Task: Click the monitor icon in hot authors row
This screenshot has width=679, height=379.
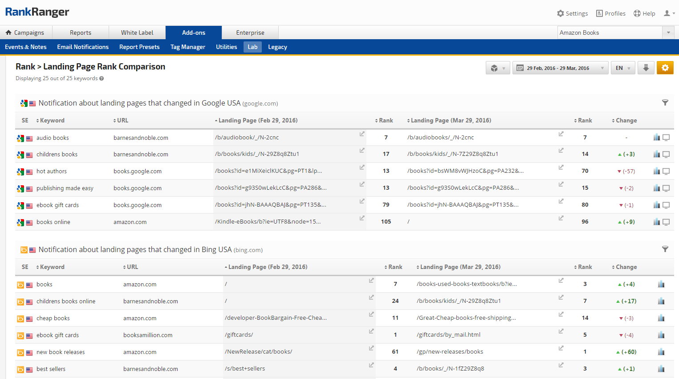Action: point(666,171)
